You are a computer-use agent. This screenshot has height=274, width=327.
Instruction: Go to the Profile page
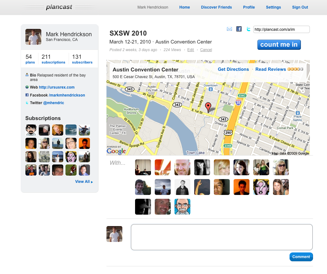tap(249, 7)
